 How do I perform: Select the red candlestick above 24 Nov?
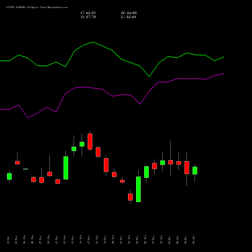coord(131,197)
